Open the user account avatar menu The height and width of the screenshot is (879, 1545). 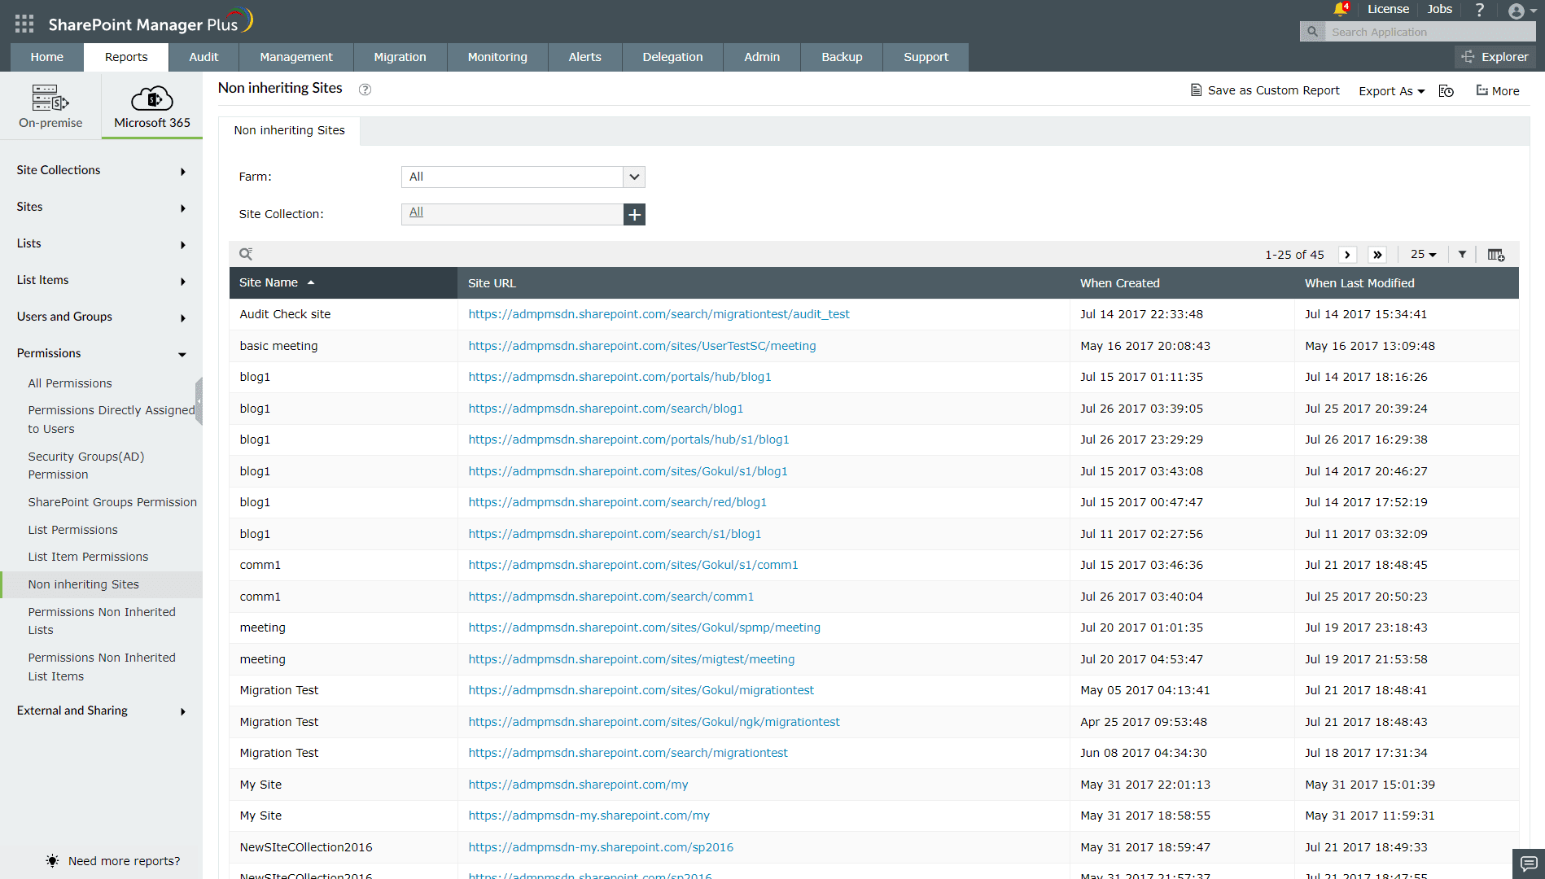click(1521, 11)
